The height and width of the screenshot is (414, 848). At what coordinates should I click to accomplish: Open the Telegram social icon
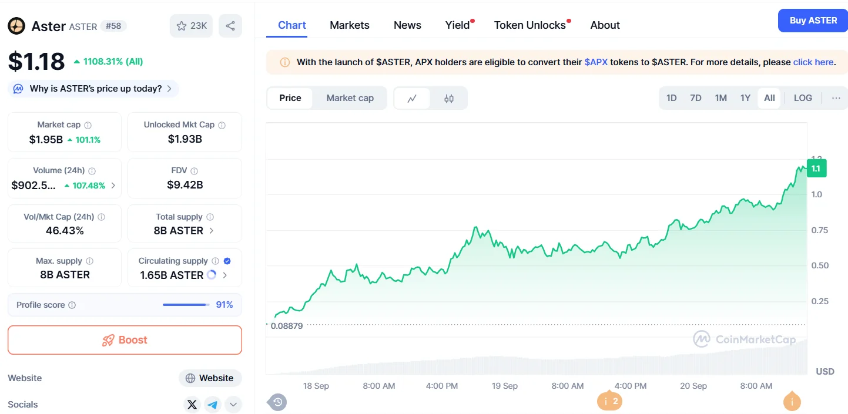[212, 405]
